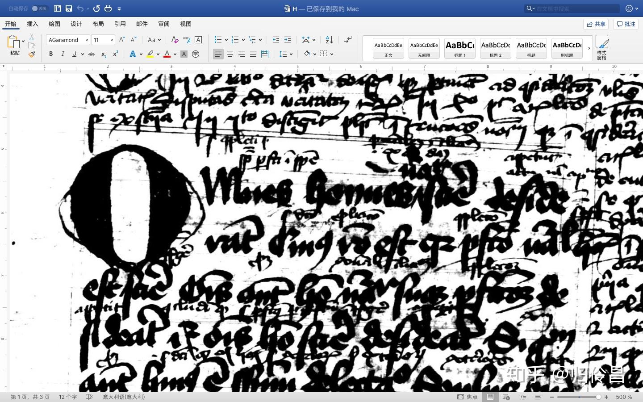The height and width of the screenshot is (402, 643).
Task: Expand numbered list options
Action: 243,40
